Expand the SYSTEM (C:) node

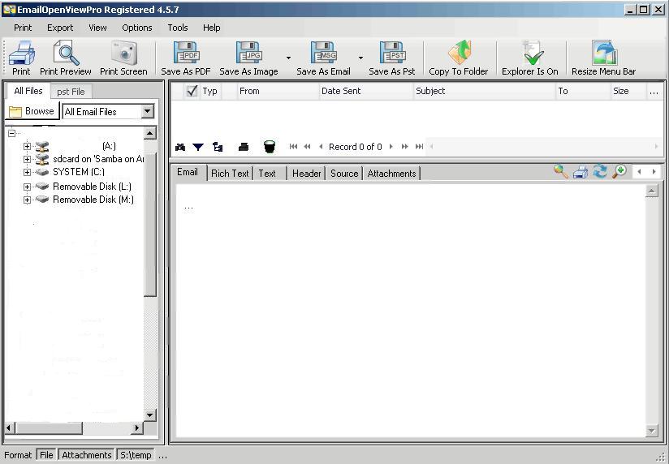pyautogui.click(x=27, y=172)
